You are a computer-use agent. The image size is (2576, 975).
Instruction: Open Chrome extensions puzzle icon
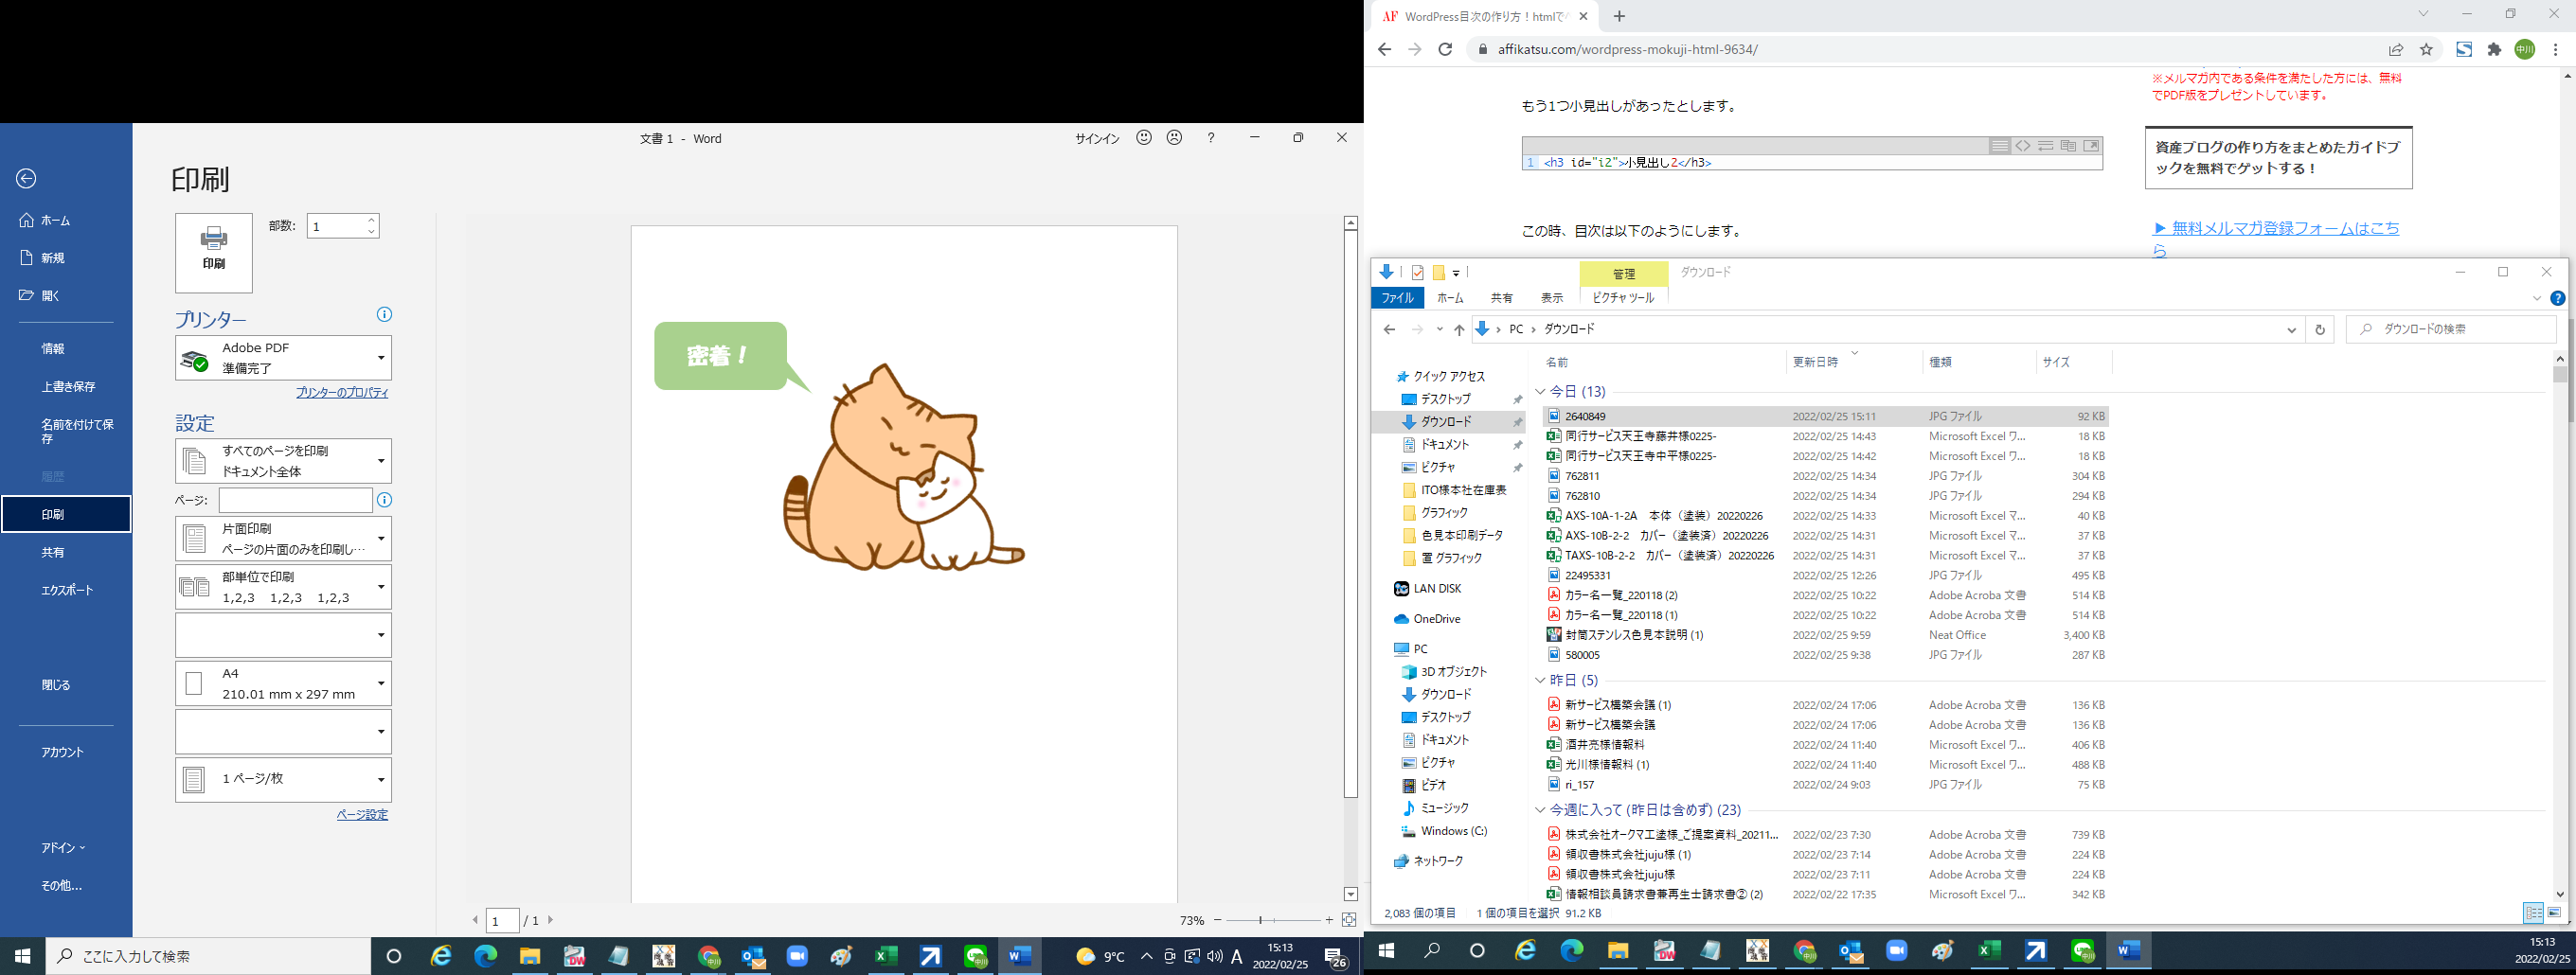(2494, 49)
